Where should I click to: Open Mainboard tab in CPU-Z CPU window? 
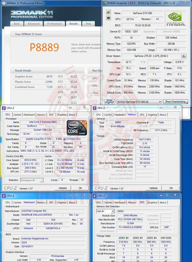click(29, 115)
